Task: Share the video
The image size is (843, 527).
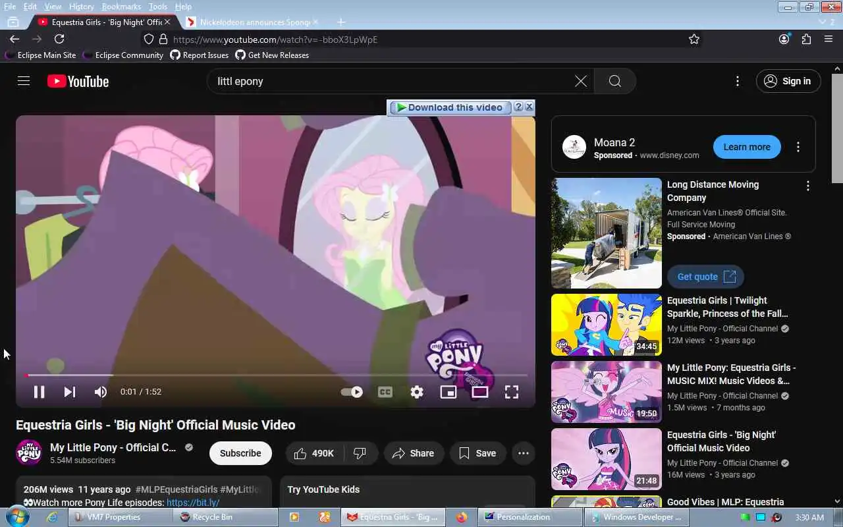Action: 414,453
